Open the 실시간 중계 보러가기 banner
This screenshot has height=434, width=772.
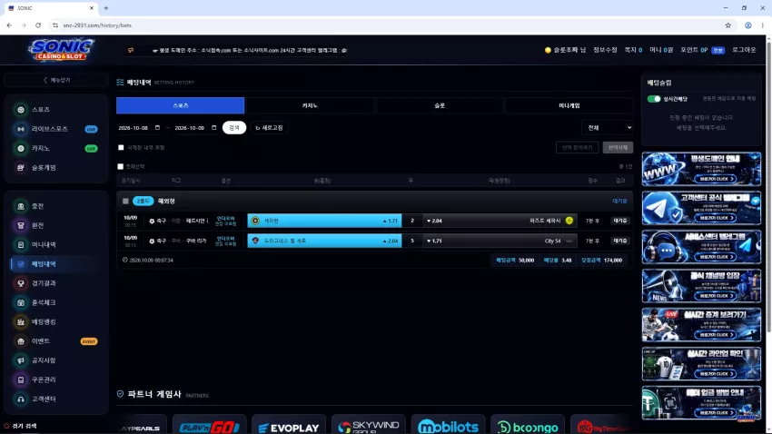(x=701, y=325)
